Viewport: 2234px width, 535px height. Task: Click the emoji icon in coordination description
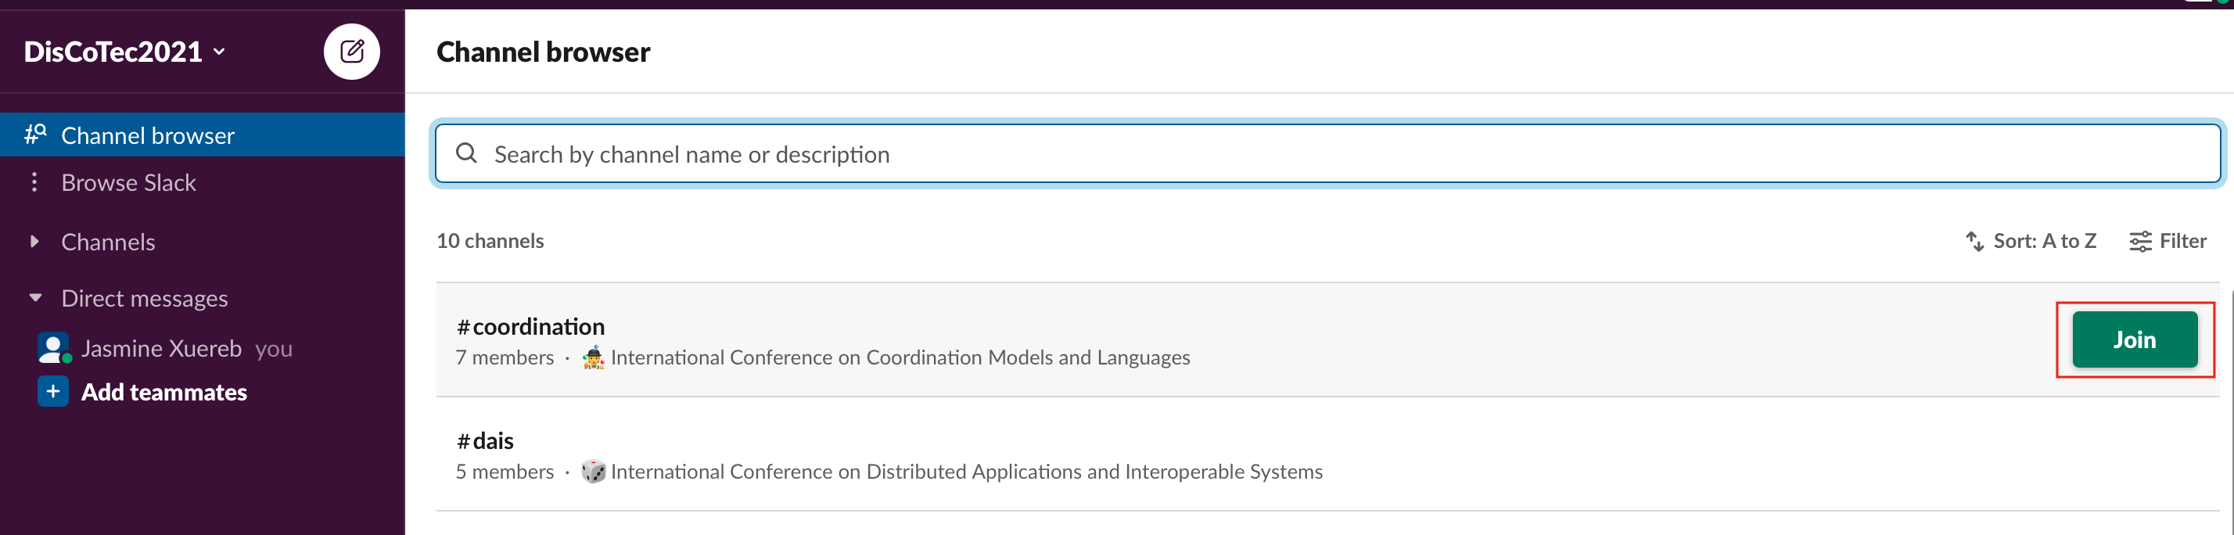pyautogui.click(x=594, y=357)
